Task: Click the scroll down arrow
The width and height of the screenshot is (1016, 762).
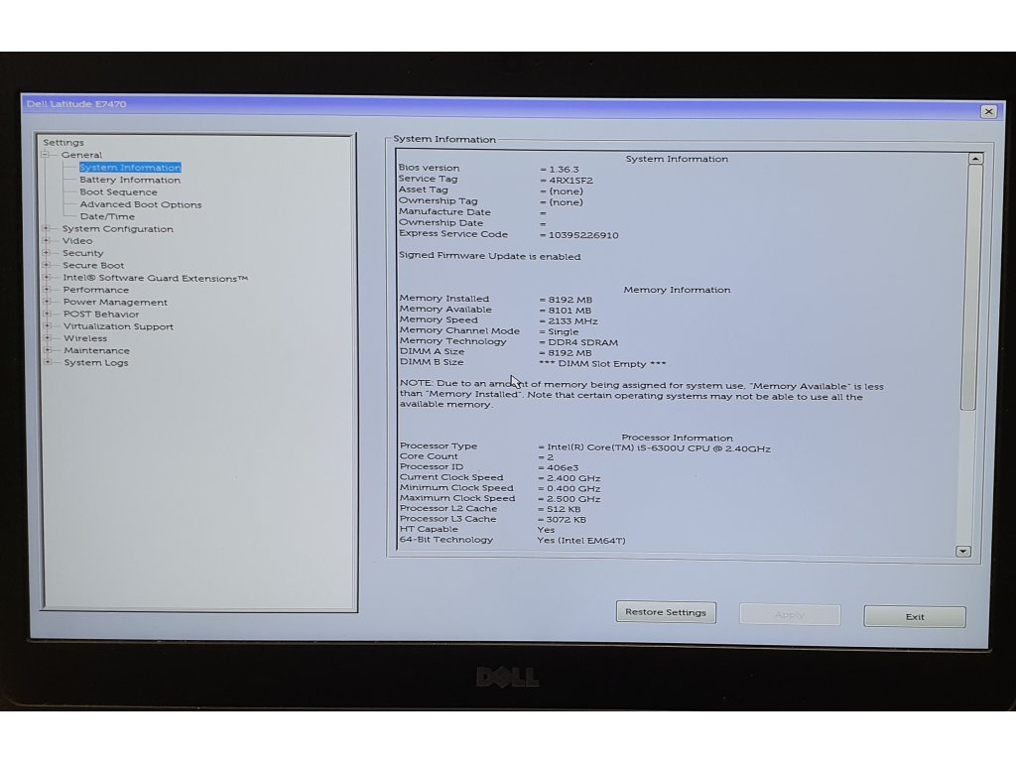Action: coord(962,551)
